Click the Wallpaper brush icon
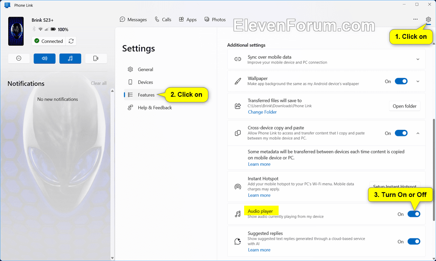The width and height of the screenshot is (436, 261). point(238,81)
